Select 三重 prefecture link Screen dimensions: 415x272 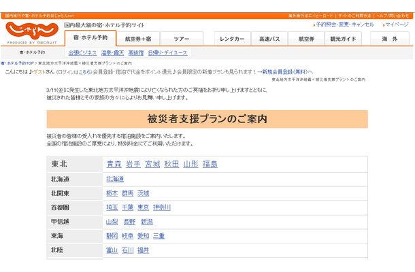tap(159, 236)
